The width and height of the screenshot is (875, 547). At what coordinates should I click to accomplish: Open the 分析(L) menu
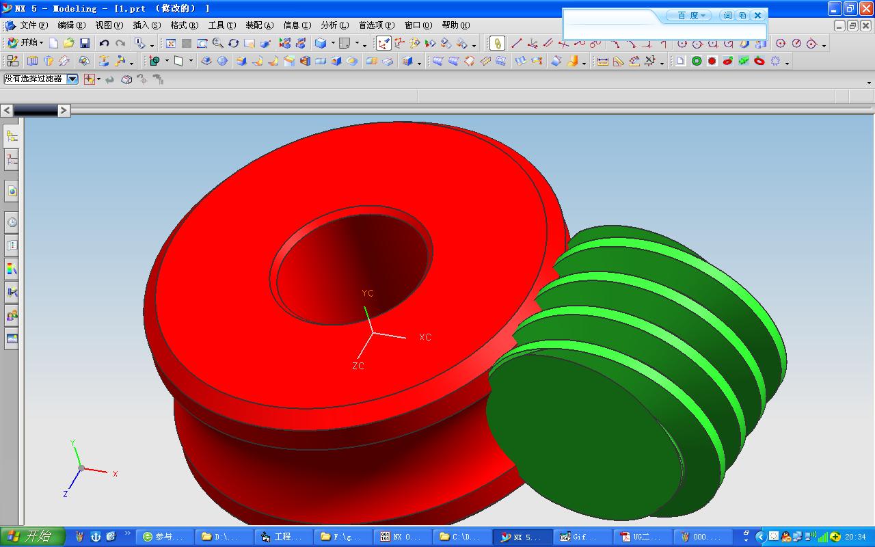[x=335, y=25]
